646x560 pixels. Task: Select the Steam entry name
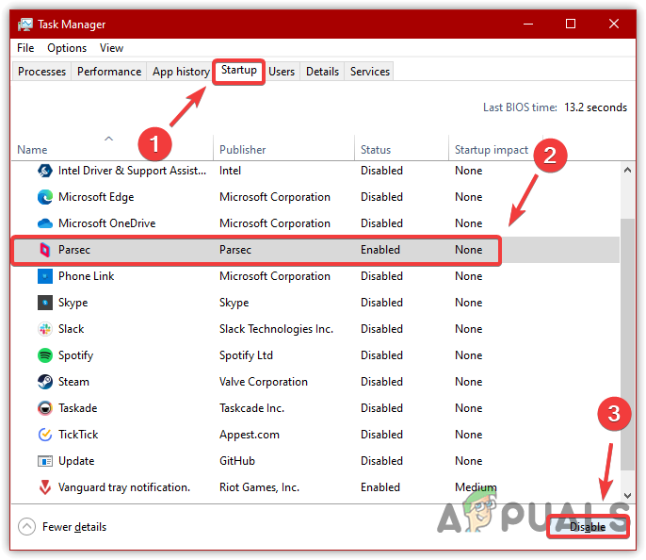73,382
